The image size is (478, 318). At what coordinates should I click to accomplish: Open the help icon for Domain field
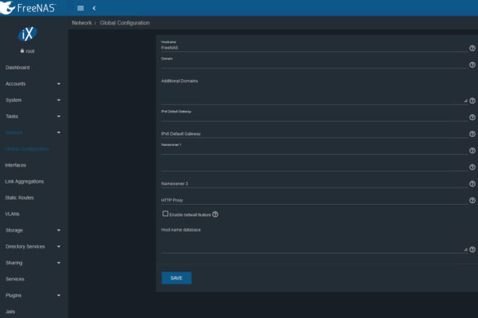pos(472,64)
